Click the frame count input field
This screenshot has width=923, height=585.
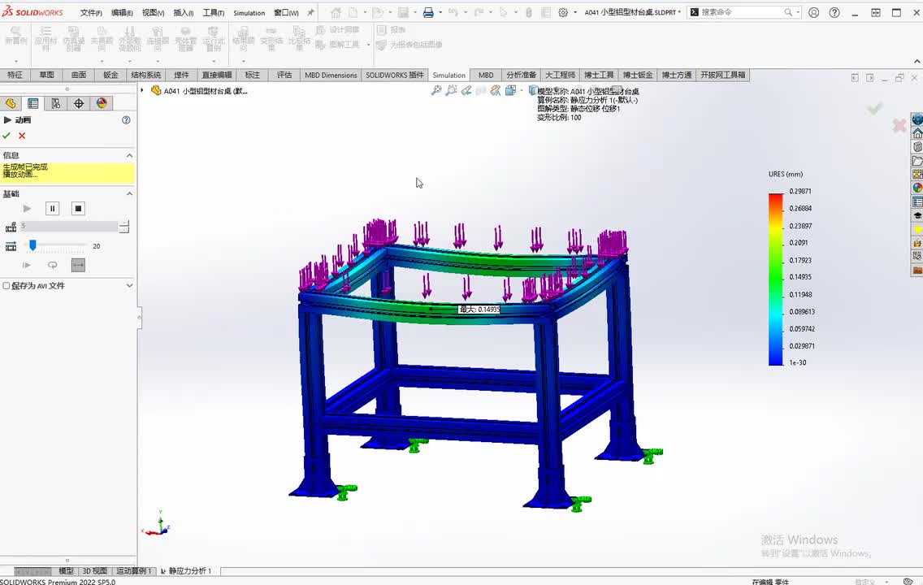[69, 226]
